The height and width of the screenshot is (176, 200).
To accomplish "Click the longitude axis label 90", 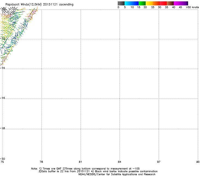I will 198,162.
